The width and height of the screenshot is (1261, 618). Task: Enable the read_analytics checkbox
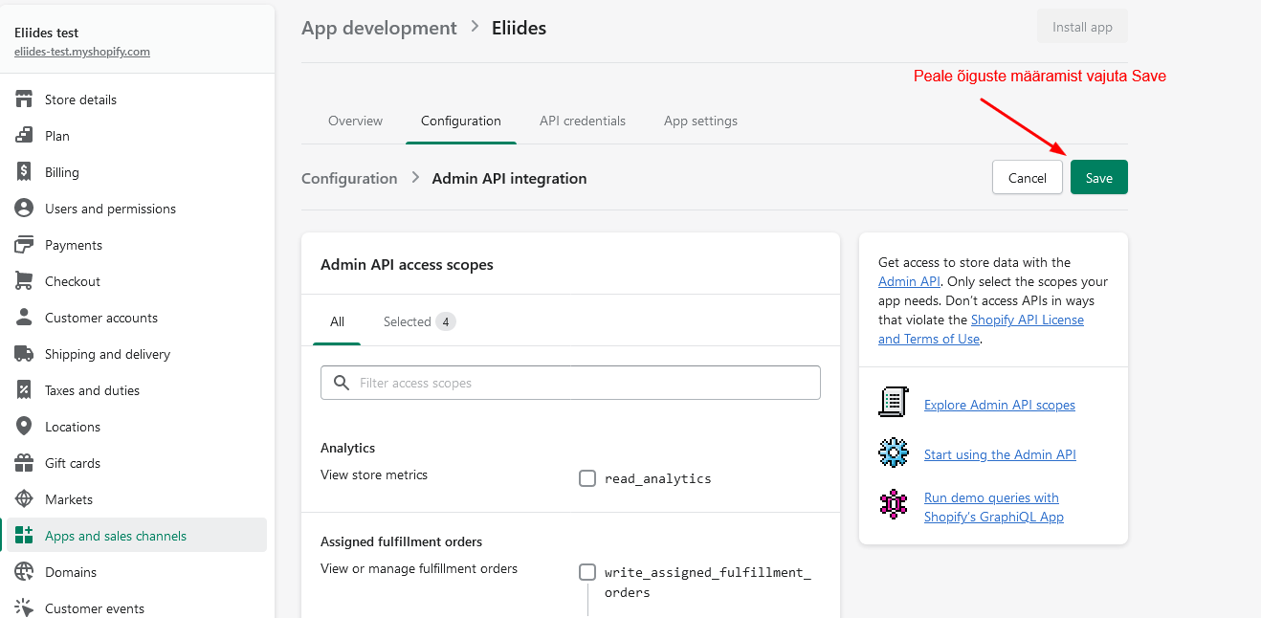587,478
